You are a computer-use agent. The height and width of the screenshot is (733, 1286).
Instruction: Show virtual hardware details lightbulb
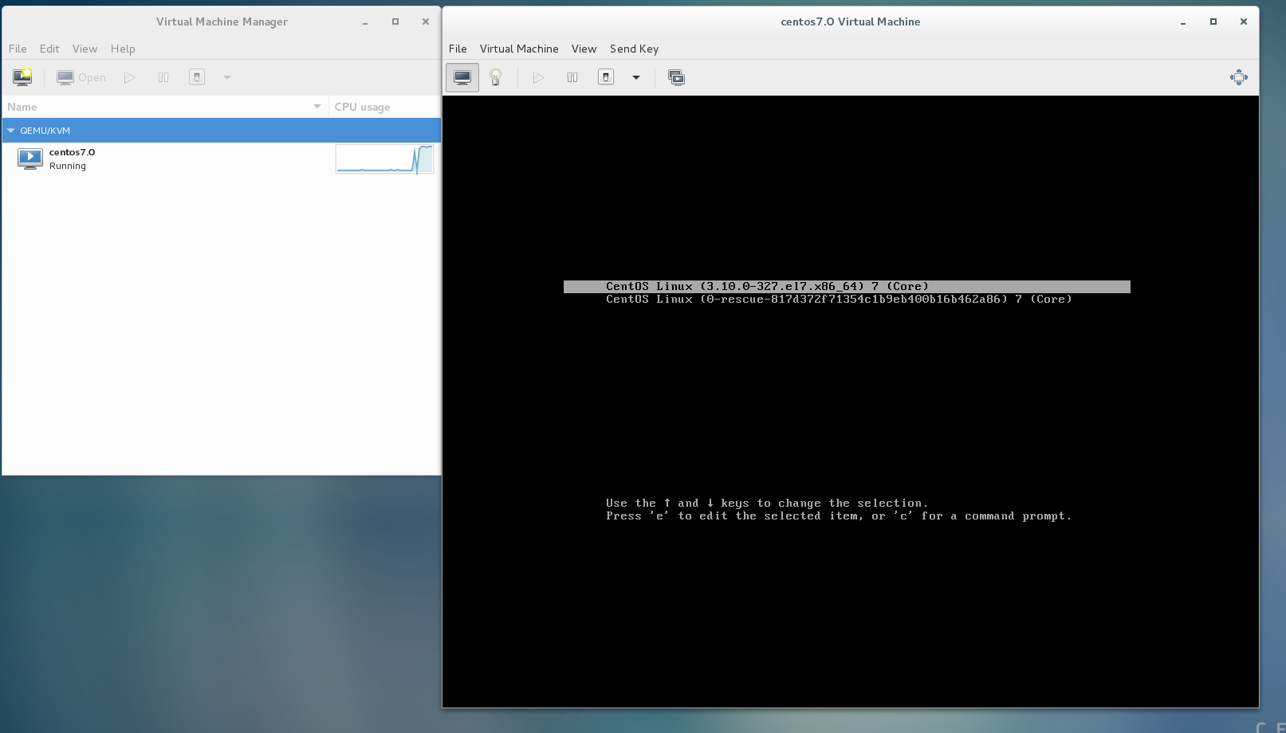coord(496,77)
